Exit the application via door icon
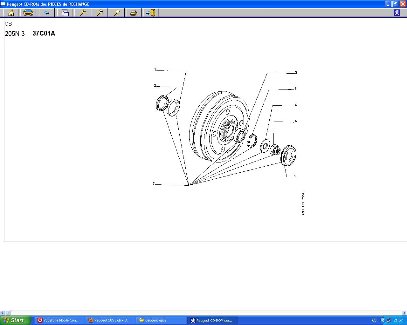The height and width of the screenshot is (325, 407). pyautogui.click(x=150, y=13)
